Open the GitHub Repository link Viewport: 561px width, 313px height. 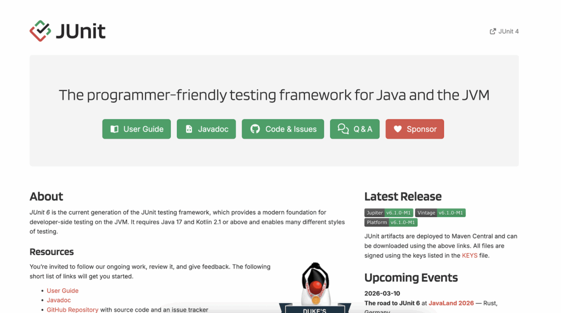tap(72, 310)
